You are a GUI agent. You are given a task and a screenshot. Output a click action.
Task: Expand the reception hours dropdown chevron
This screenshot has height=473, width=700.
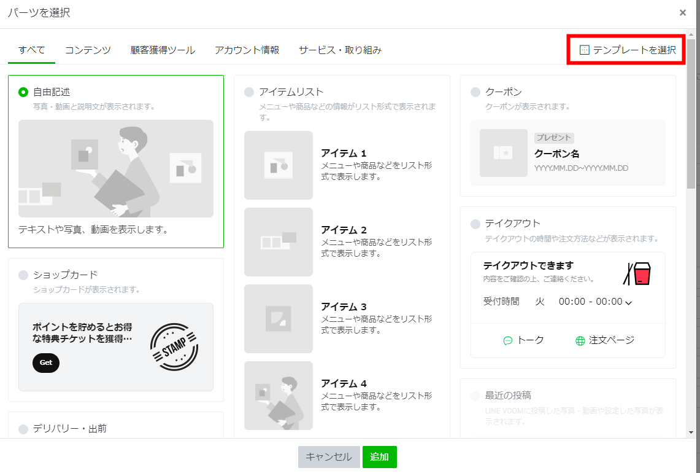tap(629, 302)
